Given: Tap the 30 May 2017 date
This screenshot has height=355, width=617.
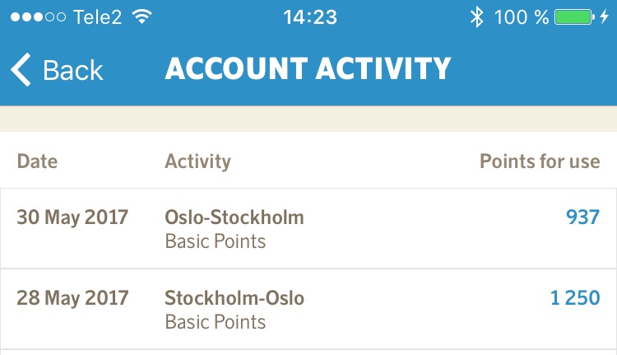Looking at the screenshot, I should pos(72,217).
